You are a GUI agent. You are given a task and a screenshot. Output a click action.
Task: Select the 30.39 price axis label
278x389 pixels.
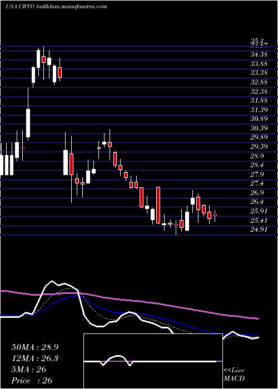(259, 128)
